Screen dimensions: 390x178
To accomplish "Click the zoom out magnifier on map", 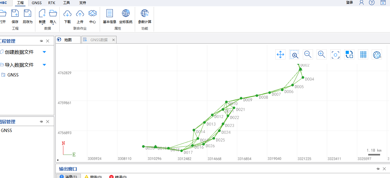I will (308, 54).
